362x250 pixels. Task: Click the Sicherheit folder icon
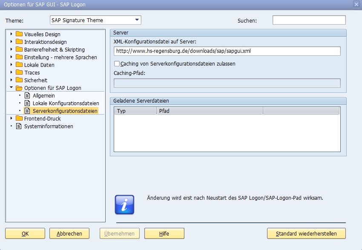click(19, 80)
